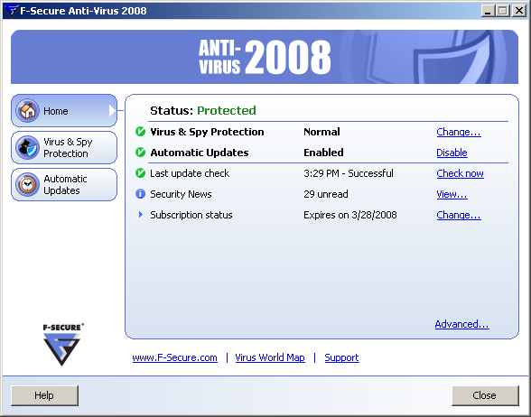The width and height of the screenshot is (531, 417).
Task: Expand the Subscription status arrow
Action: point(141,215)
